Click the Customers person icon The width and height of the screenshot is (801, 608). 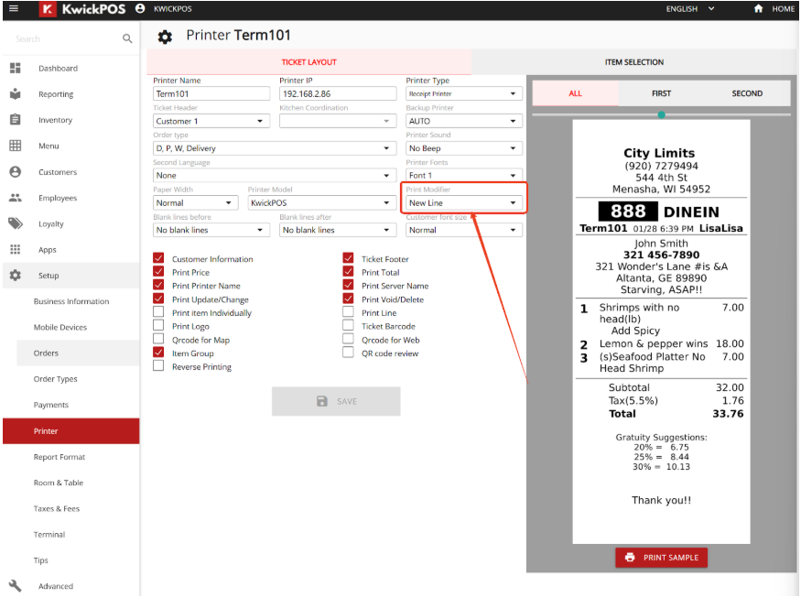(x=16, y=171)
